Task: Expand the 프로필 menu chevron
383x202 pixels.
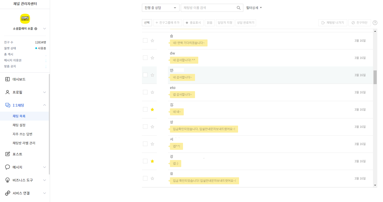Action: 44,92
